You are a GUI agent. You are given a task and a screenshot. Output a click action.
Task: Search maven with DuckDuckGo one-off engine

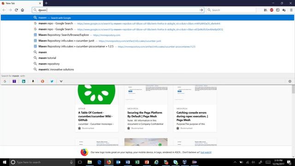point(42,81)
